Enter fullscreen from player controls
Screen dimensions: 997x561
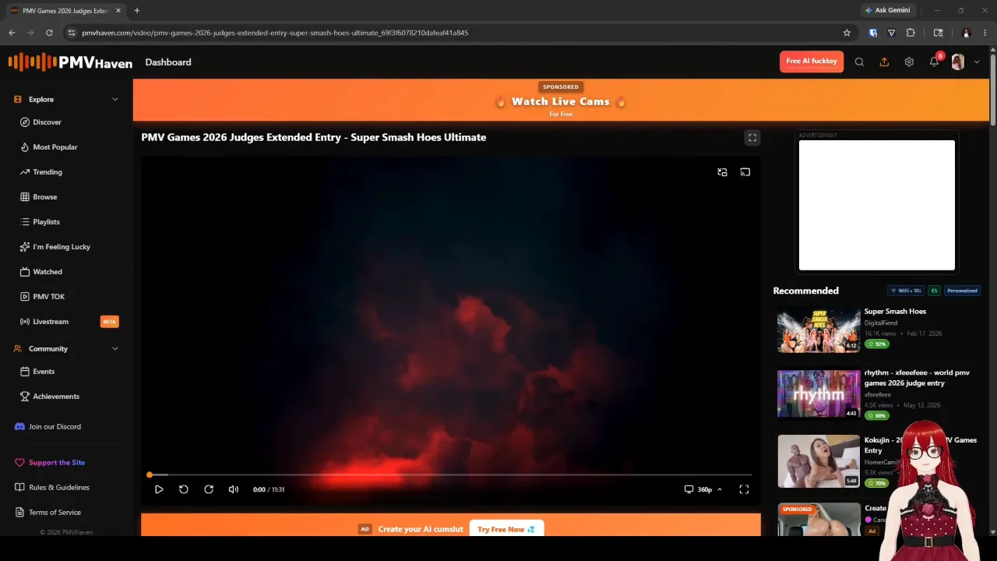(744, 489)
